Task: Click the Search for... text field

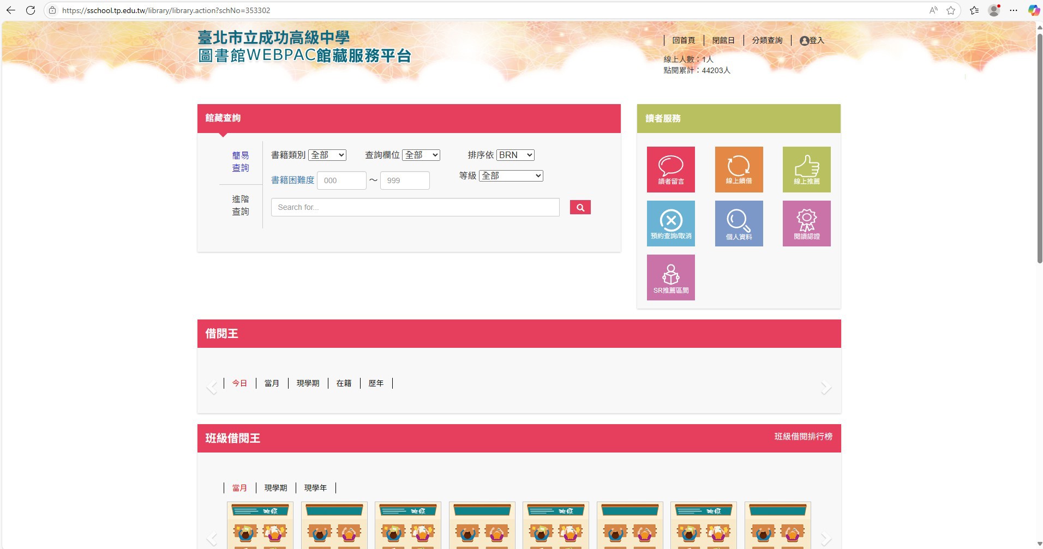Action: click(x=415, y=207)
